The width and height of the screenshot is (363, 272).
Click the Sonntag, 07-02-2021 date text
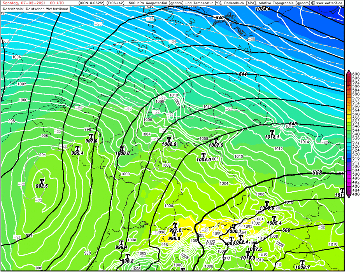pyautogui.click(x=23, y=3)
